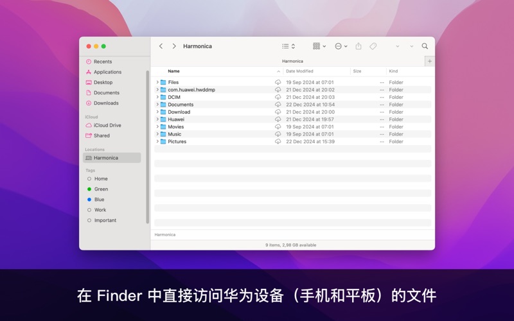The image size is (514, 321).
Task: Open the ellipsis action menu
Action: (x=341, y=46)
